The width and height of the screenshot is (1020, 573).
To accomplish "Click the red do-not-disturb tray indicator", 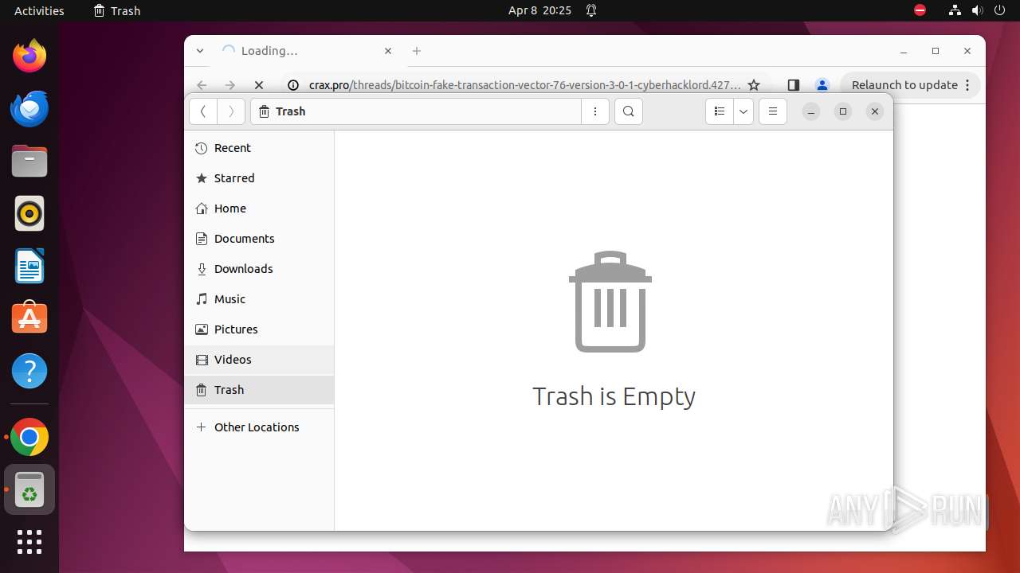I will click(920, 10).
